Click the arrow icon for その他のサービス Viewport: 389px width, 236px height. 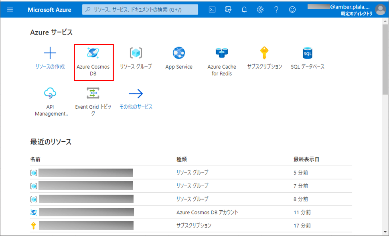(x=136, y=94)
